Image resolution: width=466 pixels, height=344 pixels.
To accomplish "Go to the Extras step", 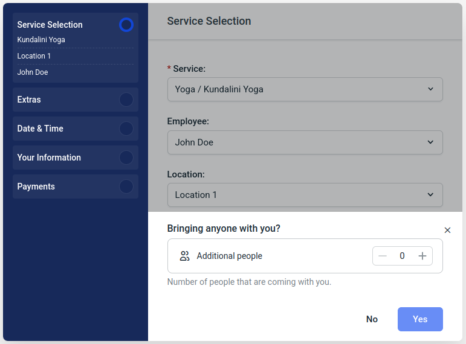I will 29,100.
